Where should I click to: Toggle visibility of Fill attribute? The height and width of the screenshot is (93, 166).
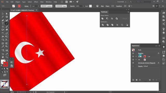point(133,60)
